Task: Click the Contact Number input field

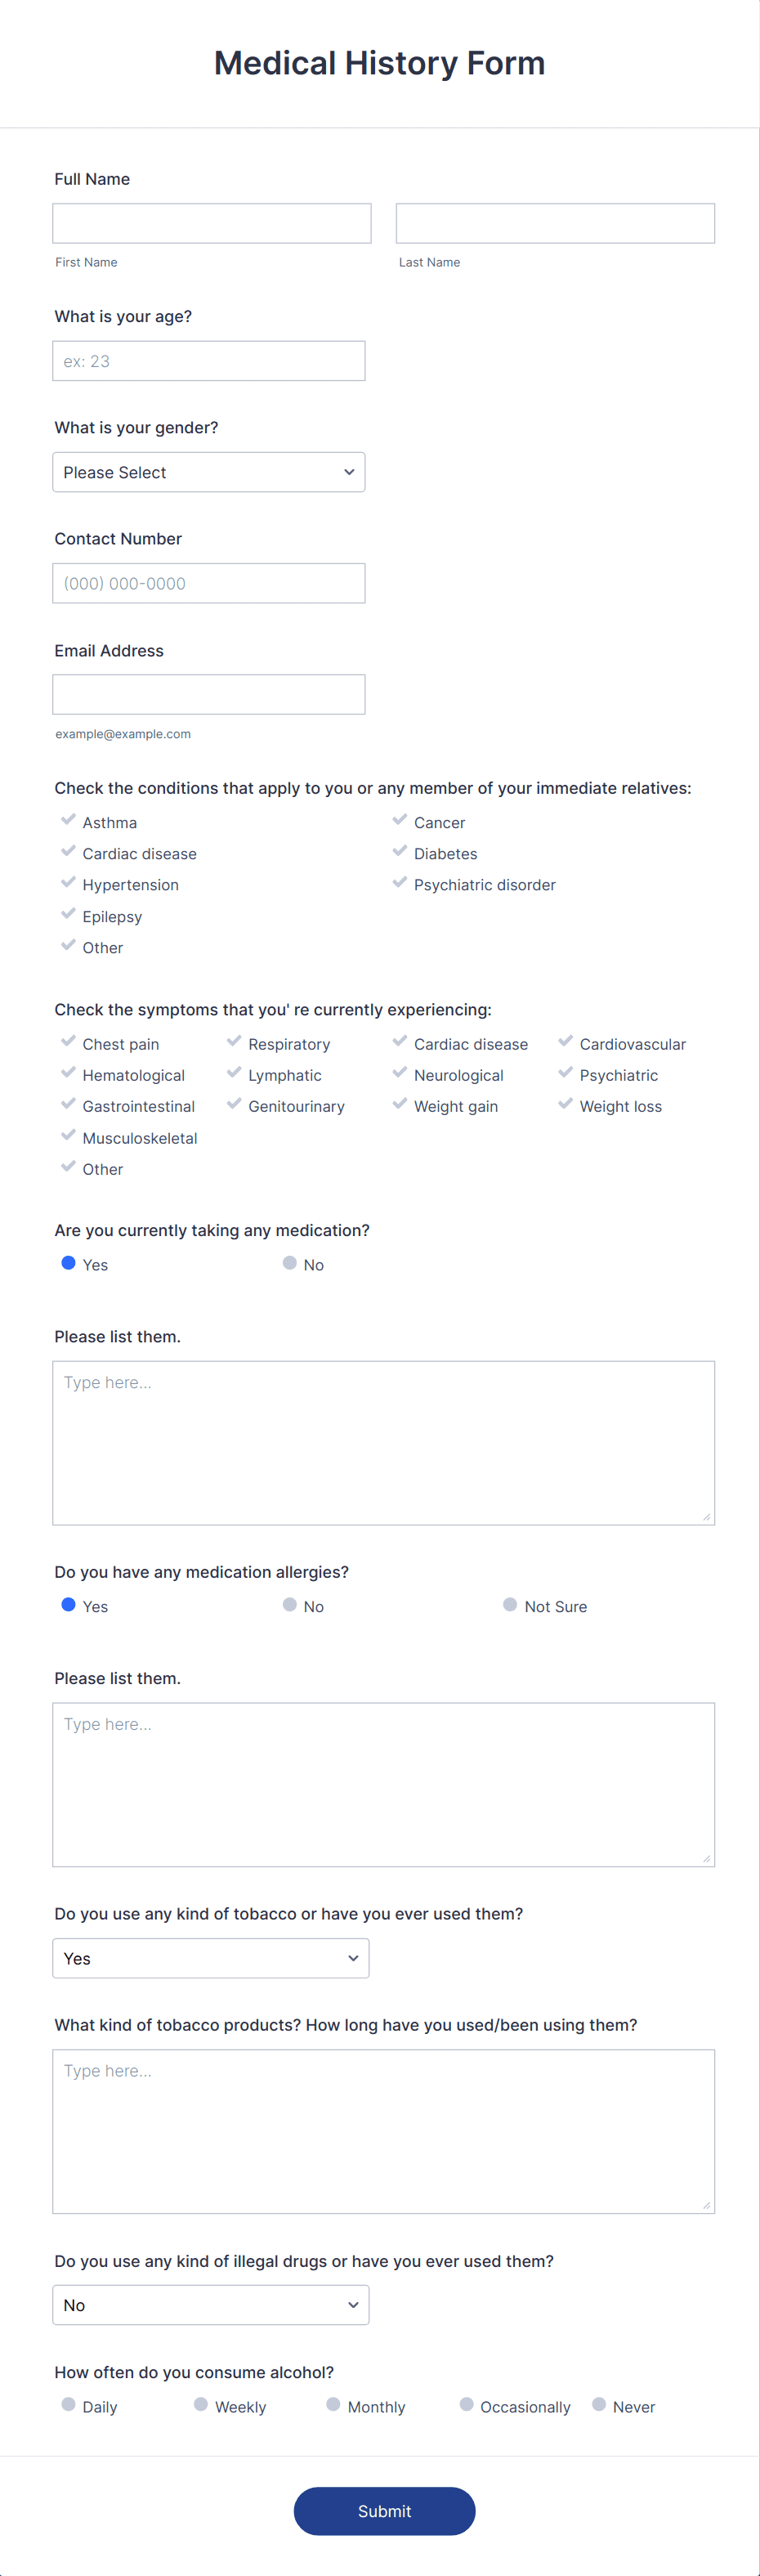Action: [208, 583]
